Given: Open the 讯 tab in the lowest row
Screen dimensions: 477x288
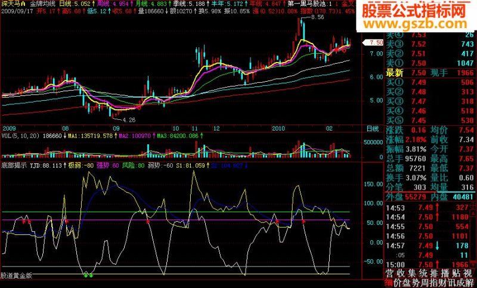Looking at the screenshot, I should coord(453,283).
